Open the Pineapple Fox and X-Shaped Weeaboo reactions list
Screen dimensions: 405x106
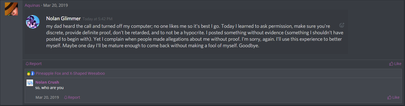pyautogui.click(x=70, y=73)
